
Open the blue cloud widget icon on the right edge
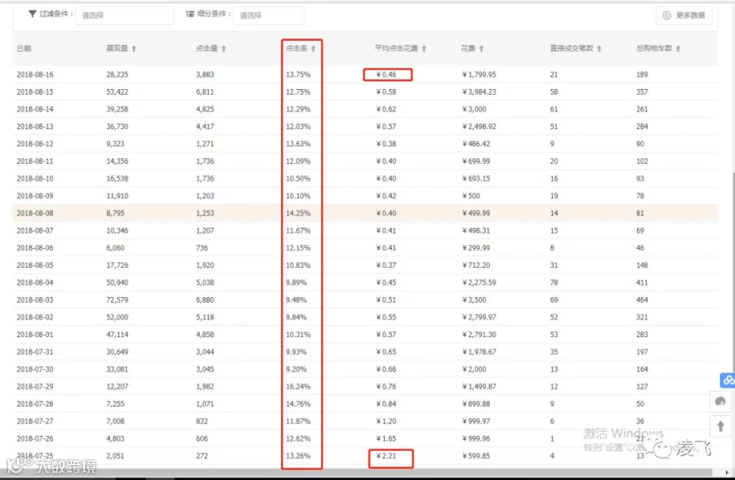728,380
